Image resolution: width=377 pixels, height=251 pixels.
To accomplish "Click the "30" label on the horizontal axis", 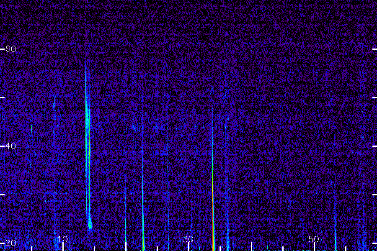I will click(188, 239).
